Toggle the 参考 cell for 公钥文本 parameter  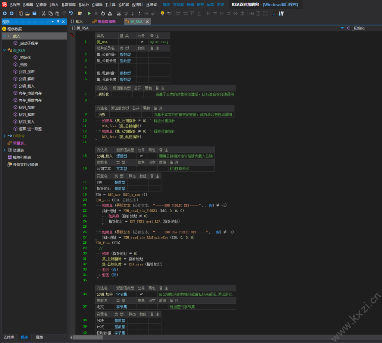click(141, 168)
